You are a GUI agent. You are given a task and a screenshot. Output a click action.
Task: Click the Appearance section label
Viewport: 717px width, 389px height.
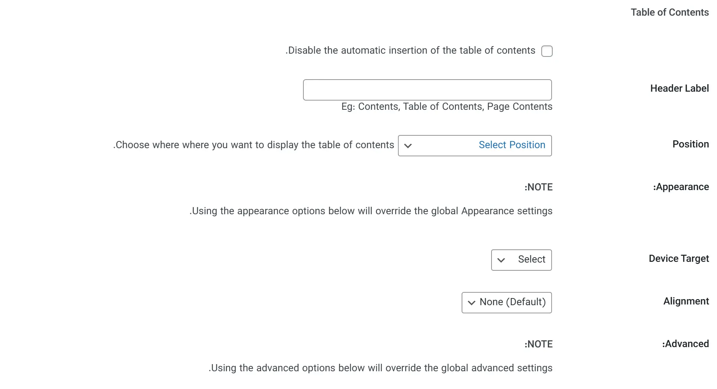coord(681,187)
